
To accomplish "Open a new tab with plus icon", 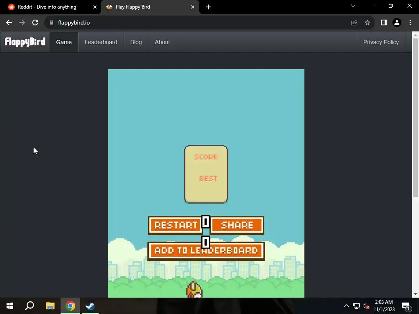I will click(208, 7).
